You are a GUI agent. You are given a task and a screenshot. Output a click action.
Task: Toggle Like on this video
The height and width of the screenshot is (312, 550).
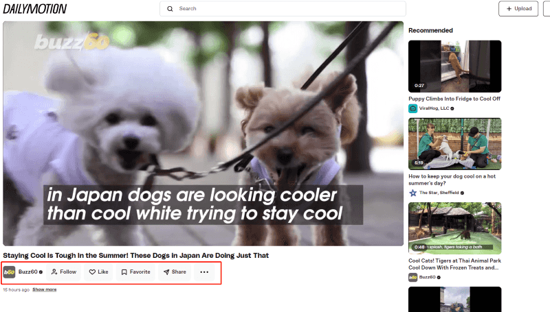pos(99,272)
